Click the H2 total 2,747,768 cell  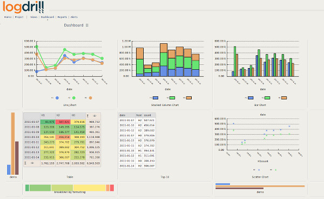[x=63, y=163]
